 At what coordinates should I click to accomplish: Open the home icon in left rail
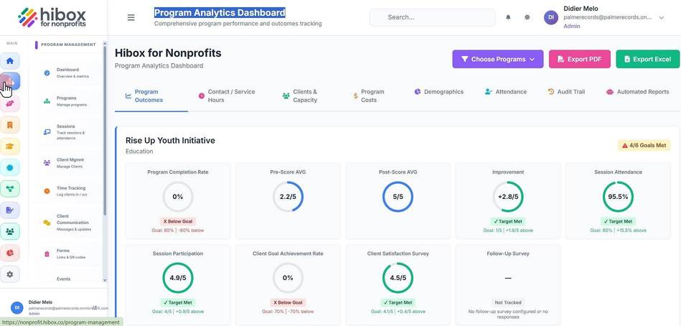10,60
